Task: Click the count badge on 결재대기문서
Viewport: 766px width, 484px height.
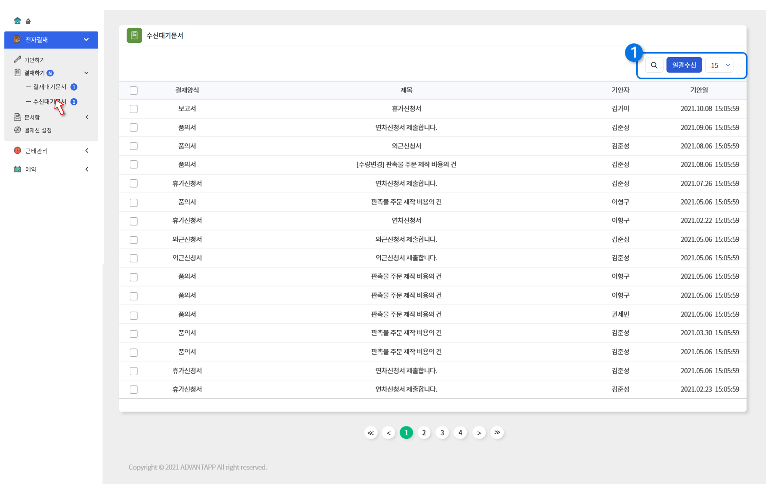Action: click(x=74, y=87)
